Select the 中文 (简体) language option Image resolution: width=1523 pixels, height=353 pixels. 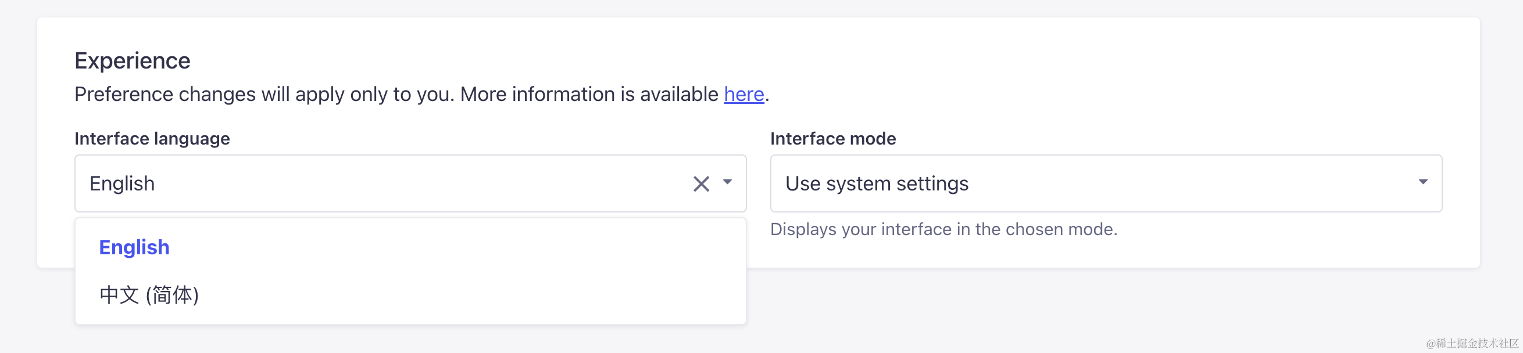[x=149, y=294]
